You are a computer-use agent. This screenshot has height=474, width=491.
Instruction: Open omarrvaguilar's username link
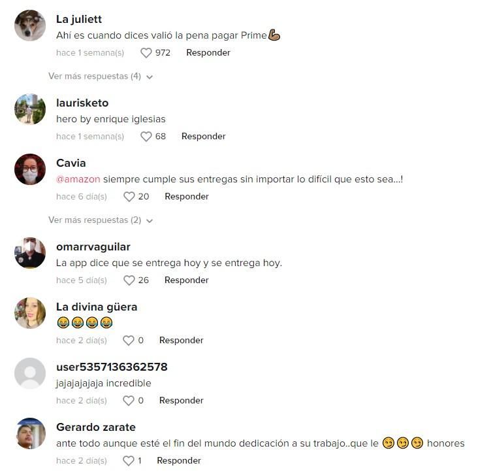93,247
